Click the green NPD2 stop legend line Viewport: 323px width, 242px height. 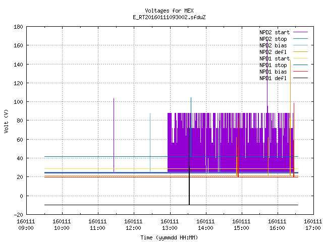[x=300, y=38]
